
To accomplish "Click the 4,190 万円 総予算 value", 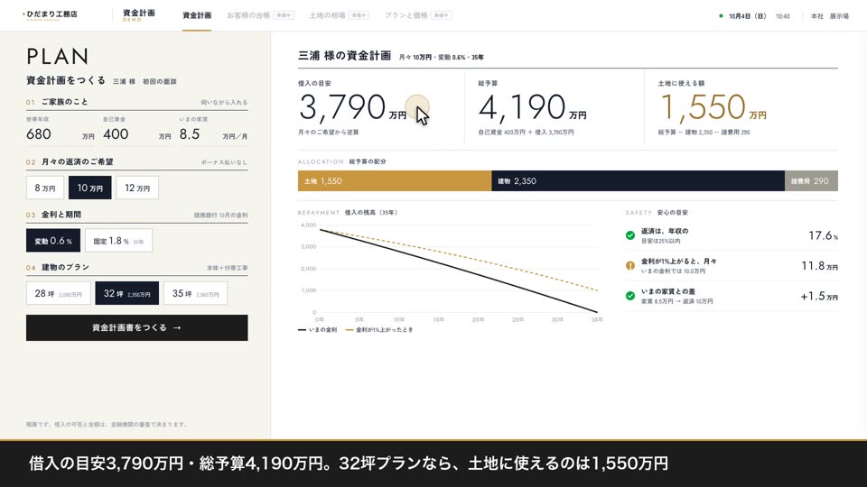I will 532,107.
